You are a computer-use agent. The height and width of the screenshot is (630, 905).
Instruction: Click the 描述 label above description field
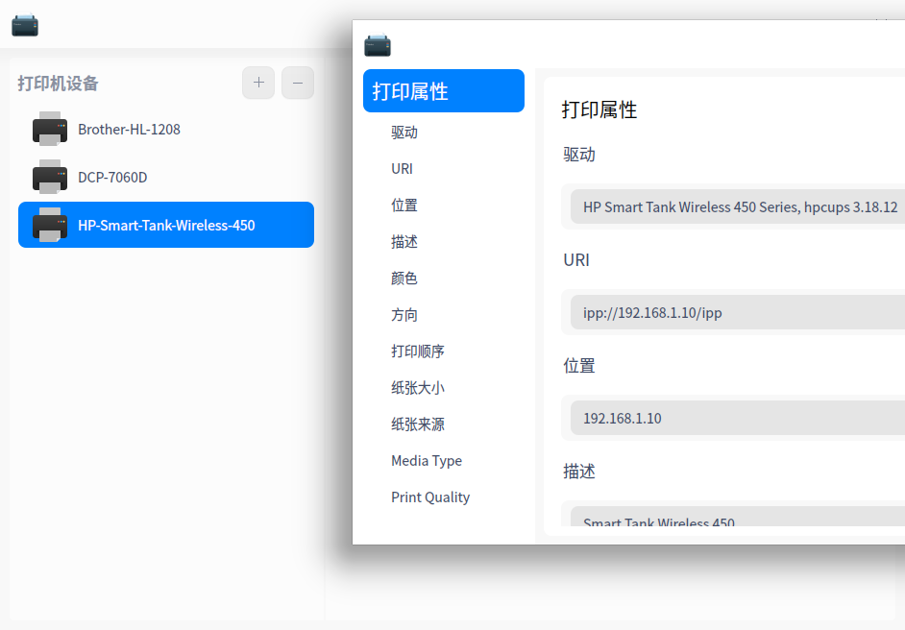pos(579,472)
